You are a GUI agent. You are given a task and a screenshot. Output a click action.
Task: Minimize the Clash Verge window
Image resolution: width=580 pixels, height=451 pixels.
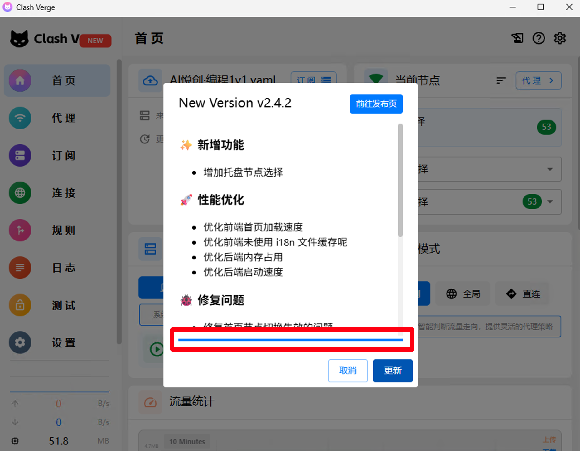coord(513,7)
